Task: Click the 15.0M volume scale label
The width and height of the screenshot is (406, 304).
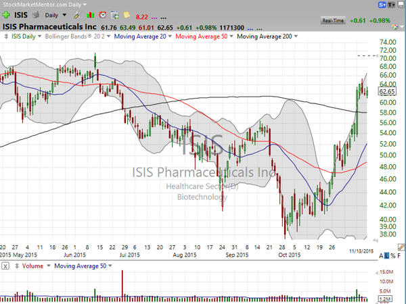Action: point(386,272)
